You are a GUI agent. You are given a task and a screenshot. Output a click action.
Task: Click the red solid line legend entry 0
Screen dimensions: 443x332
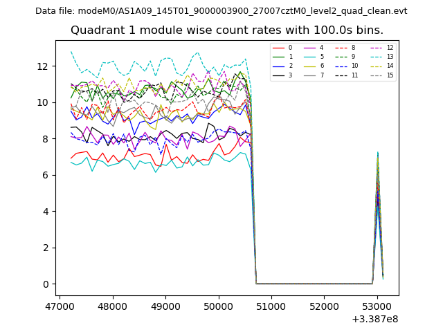point(284,48)
